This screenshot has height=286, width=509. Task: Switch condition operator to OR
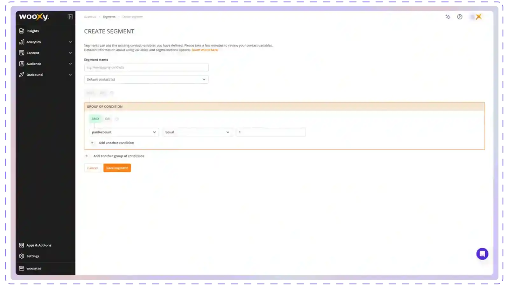(x=108, y=119)
